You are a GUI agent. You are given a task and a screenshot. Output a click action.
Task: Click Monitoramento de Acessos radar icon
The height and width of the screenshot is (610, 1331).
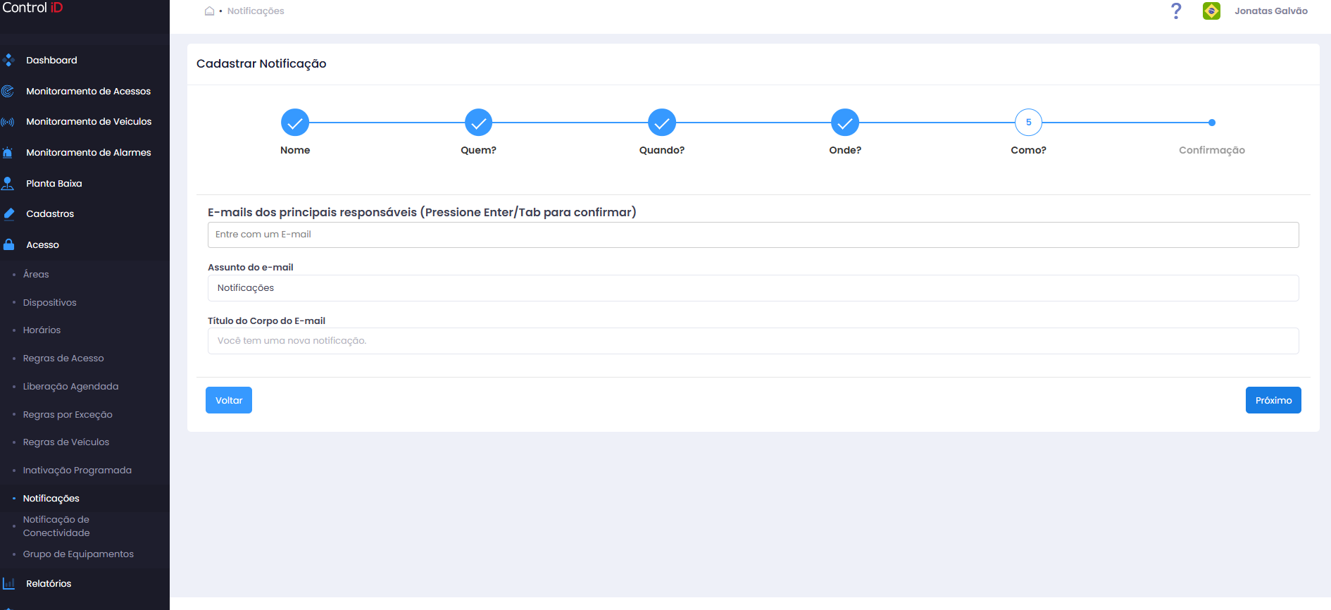(8, 91)
